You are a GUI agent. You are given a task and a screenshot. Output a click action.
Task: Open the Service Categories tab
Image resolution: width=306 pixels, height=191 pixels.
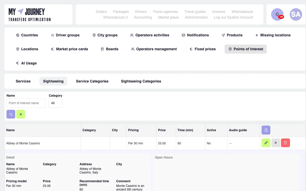tap(92, 81)
